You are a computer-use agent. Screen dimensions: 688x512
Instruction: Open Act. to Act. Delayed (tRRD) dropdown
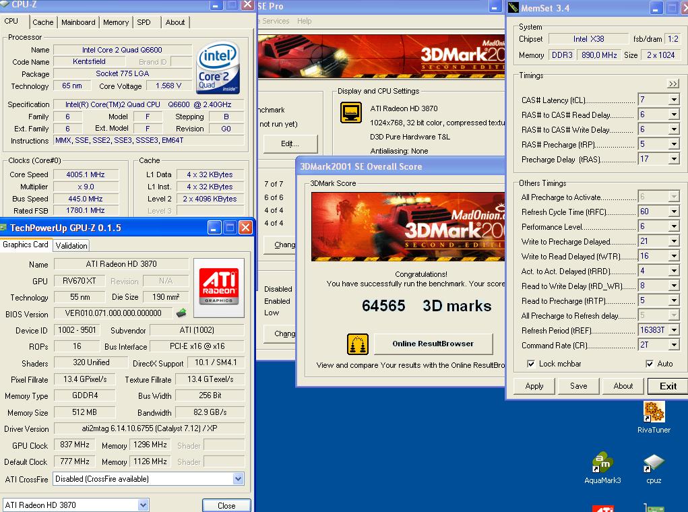(674, 271)
